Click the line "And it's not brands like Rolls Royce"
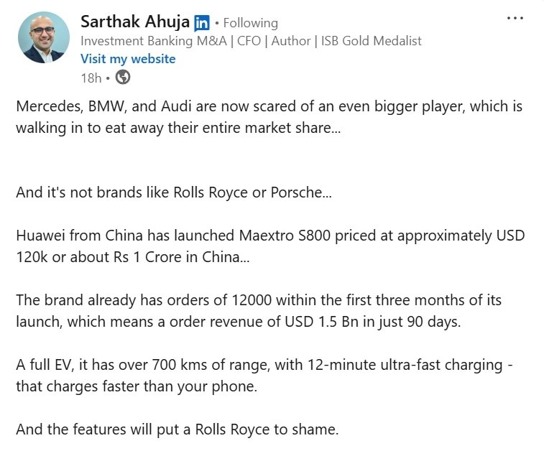Viewport: 544px width, 451px height. point(173,192)
